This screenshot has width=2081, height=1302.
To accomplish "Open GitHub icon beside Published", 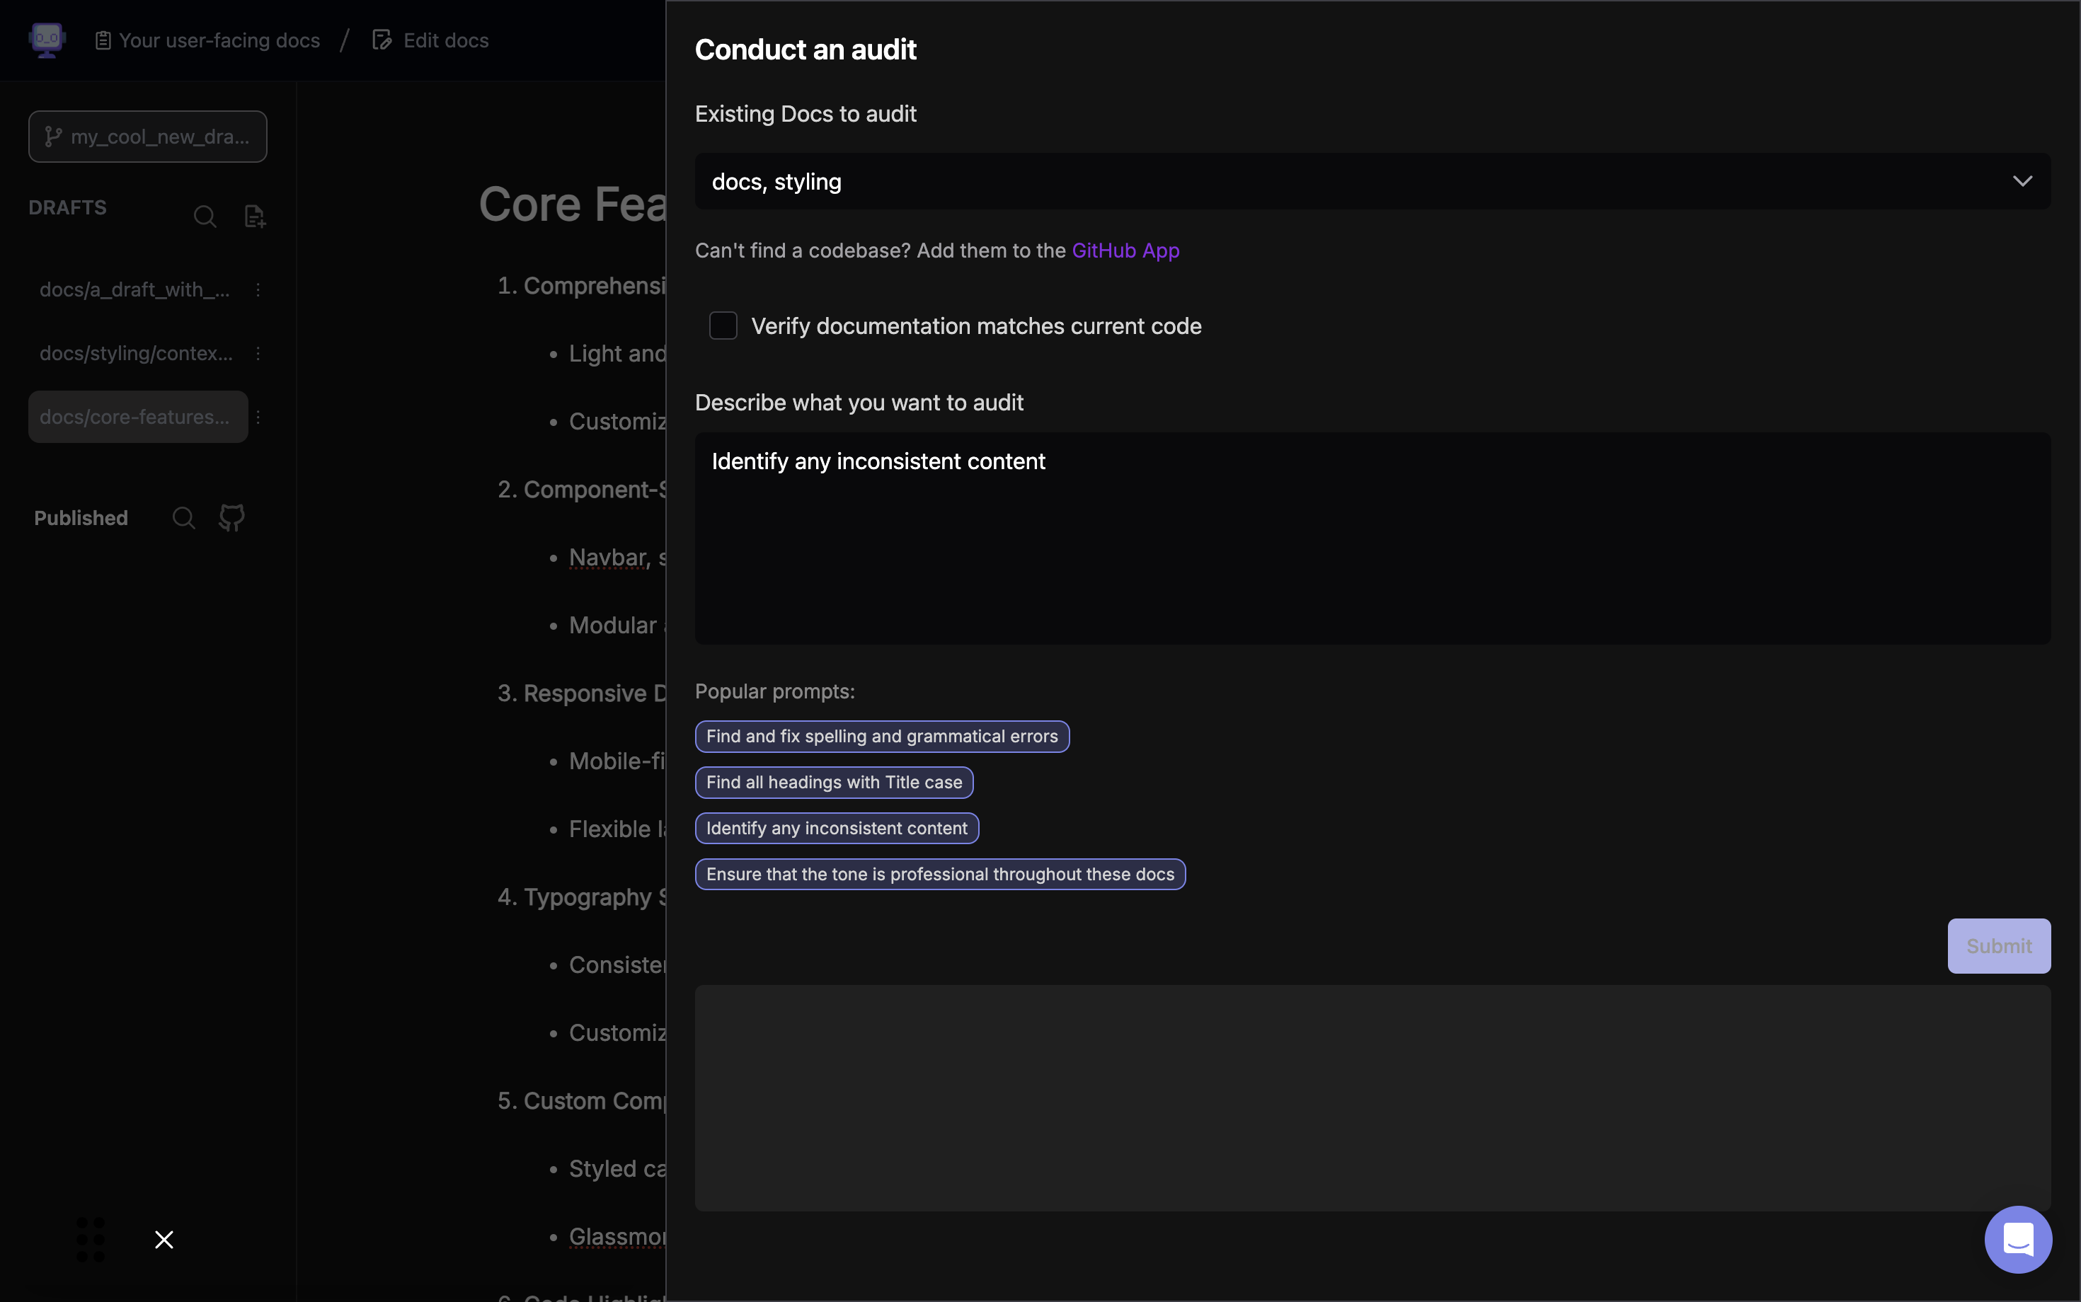I will (x=231, y=517).
